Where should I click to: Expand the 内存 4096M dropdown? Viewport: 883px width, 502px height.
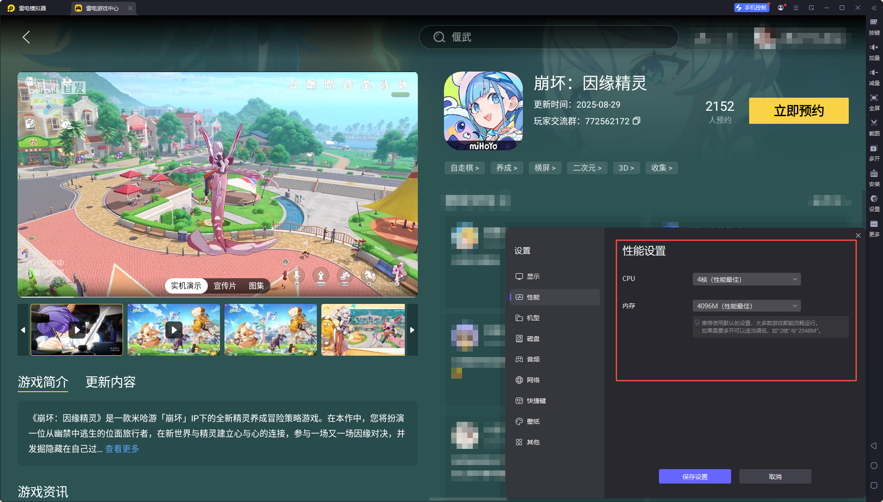click(x=746, y=306)
